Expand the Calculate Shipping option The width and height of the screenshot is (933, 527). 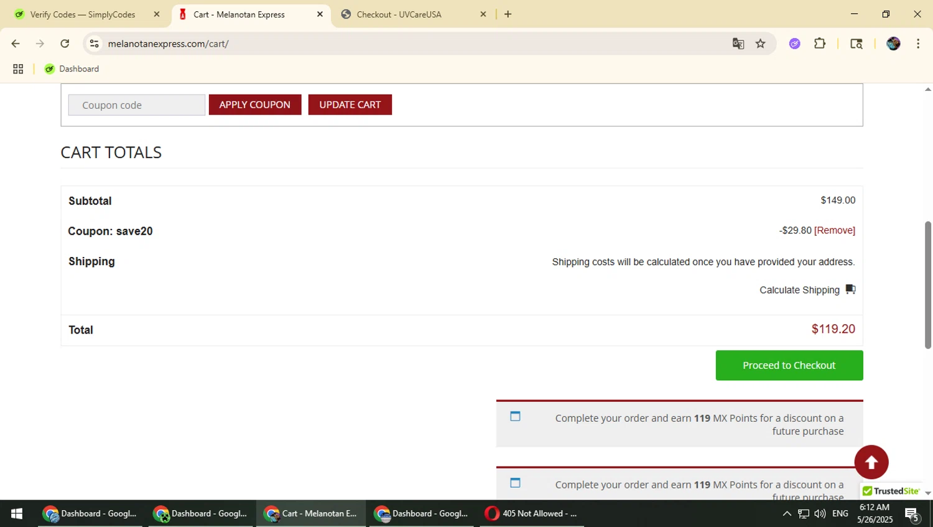pyautogui.click(x=799, y=290)
